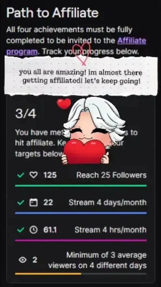161x287 pixels.
Task: Click the clock icon beside 61.1
Action: pyautogui.click(x=33, y=230)
